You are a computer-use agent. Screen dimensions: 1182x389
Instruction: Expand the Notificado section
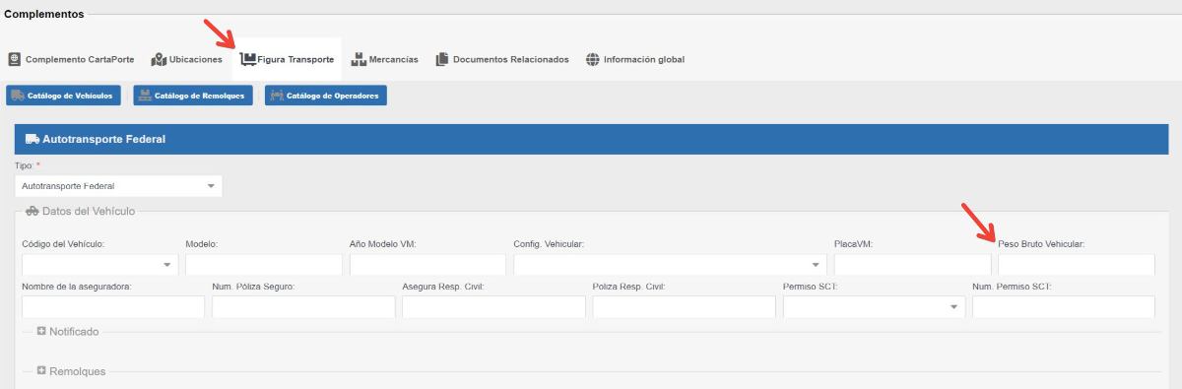coord(68,332)
